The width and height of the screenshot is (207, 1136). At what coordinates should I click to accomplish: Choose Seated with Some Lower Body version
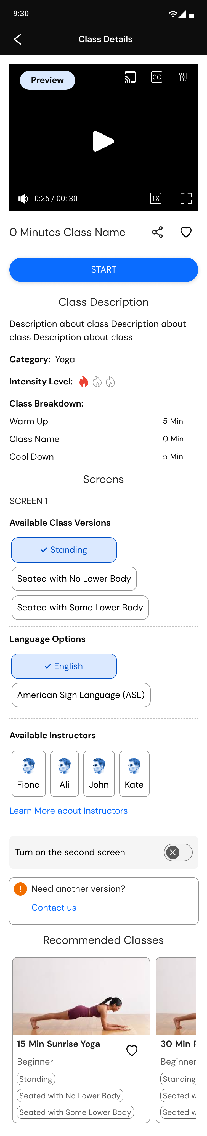pos(80,607)
